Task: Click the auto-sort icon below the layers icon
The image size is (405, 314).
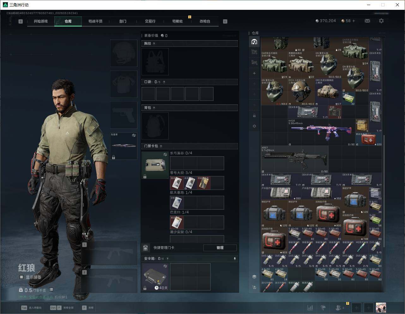Action: tap(254, 287)
